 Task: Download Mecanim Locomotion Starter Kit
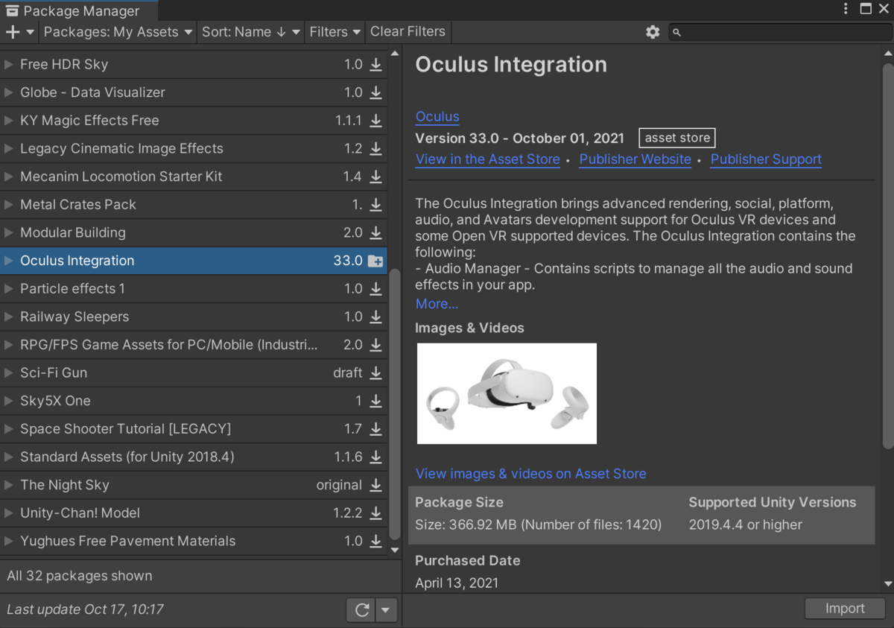point(376,177)
